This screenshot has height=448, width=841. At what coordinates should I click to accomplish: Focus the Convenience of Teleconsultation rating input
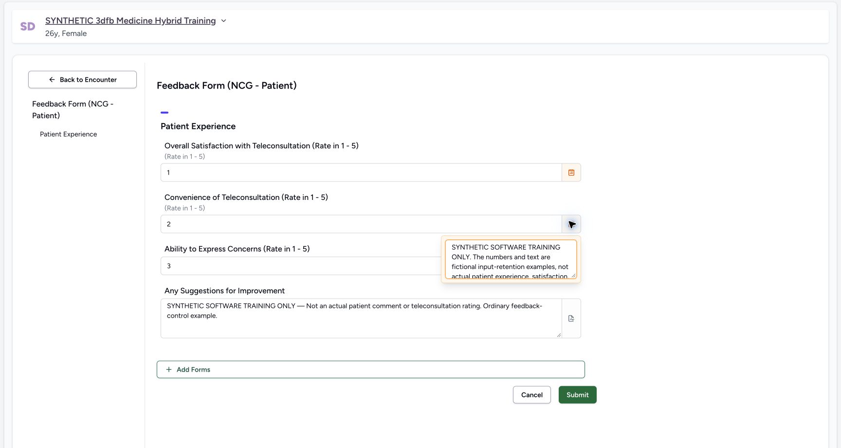[x=361, y=224]
